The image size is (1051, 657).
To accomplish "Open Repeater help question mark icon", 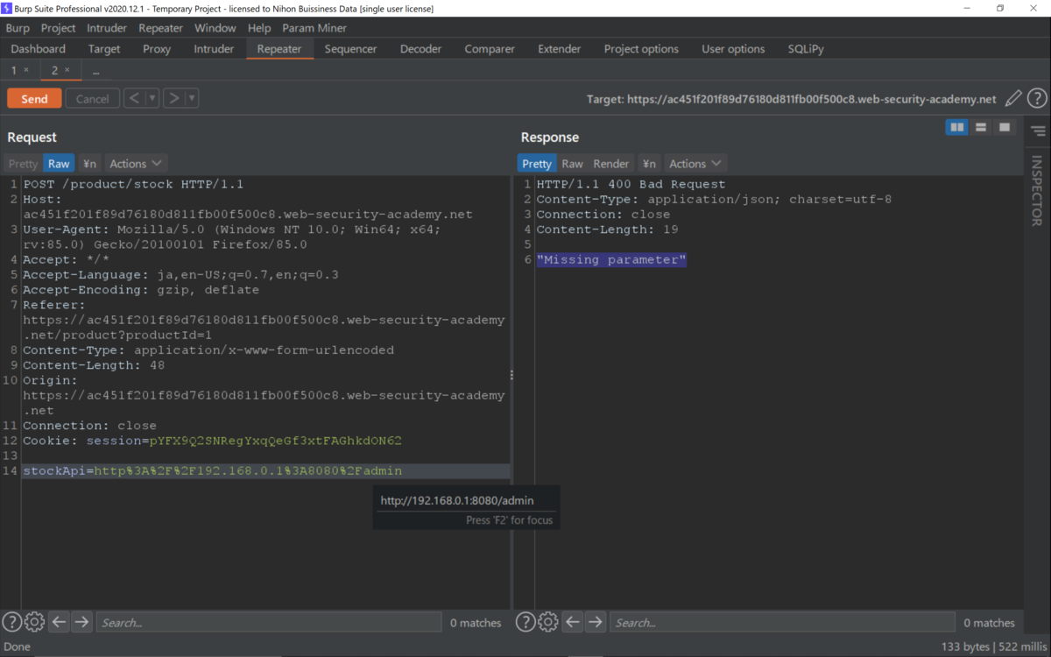I will 1037,99.
